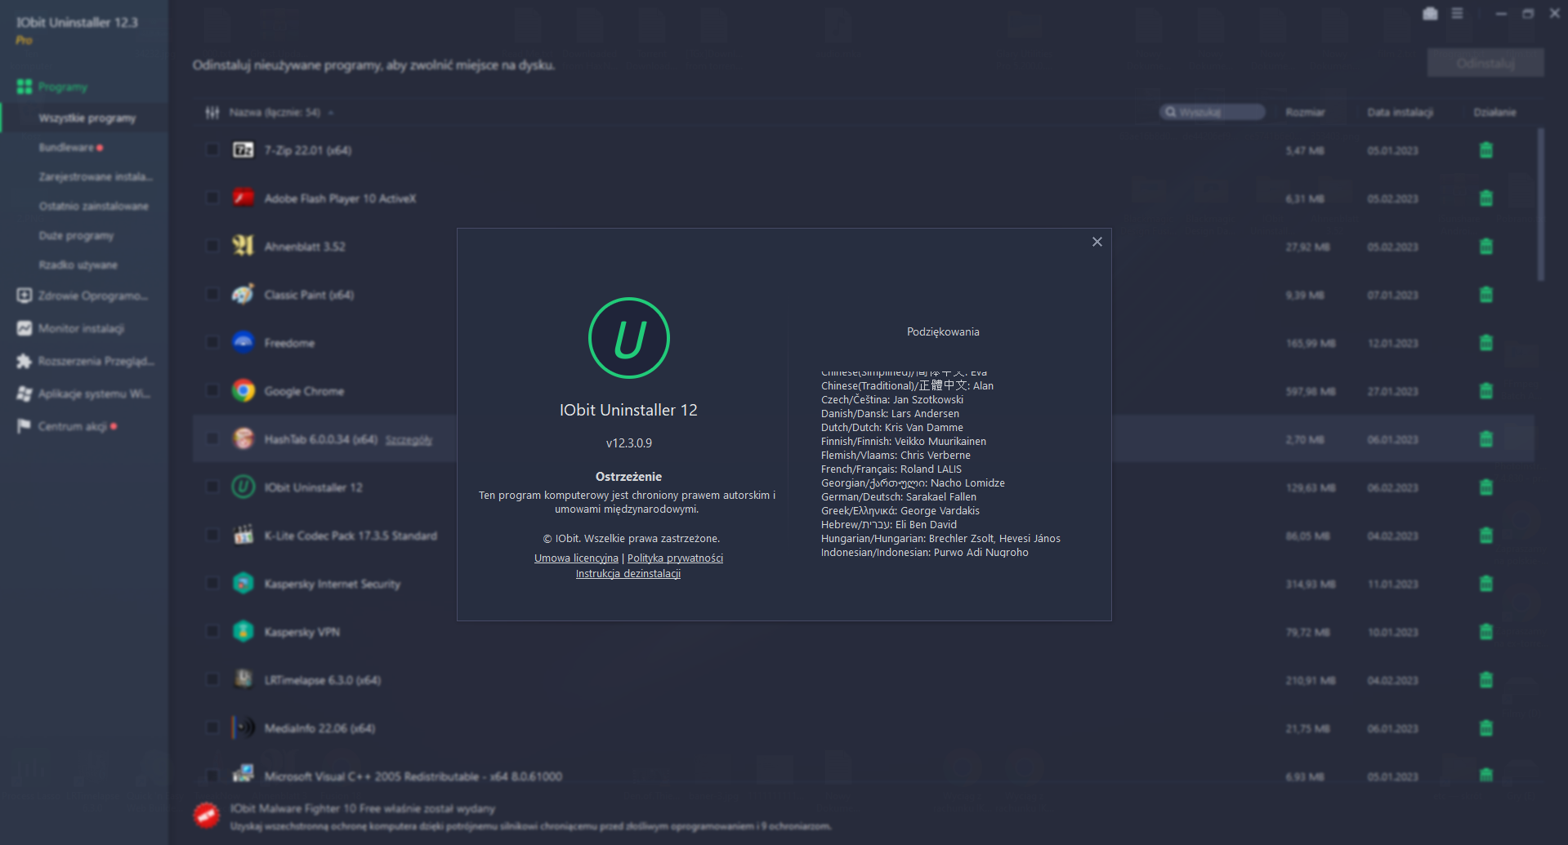Image resolution: width=1568 pixels, height=845 pixels.
Task: Click the Wyszukaj search field
Action: click(1212, 112)
